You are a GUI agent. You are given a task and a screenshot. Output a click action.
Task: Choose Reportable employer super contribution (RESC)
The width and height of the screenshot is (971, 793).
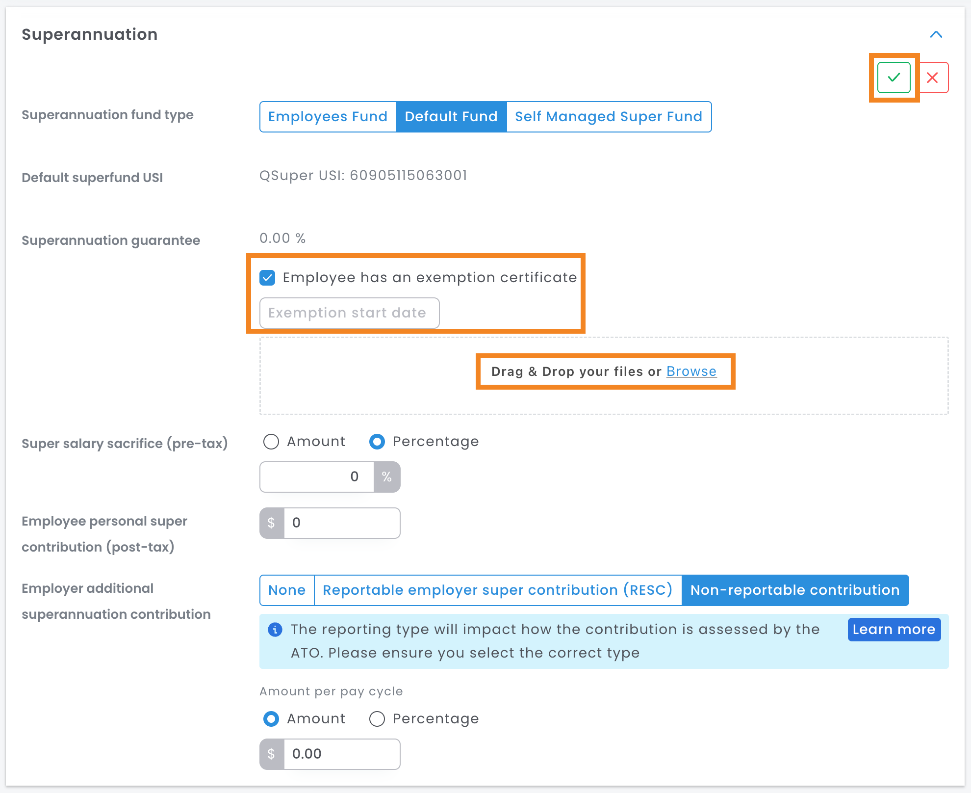(498, 590)
